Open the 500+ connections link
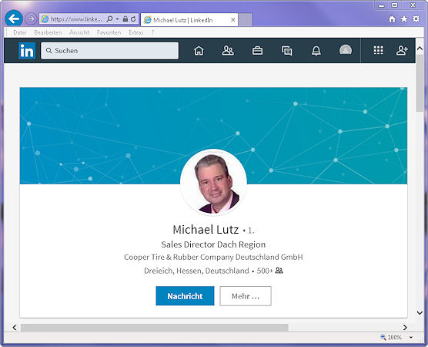 269,271
